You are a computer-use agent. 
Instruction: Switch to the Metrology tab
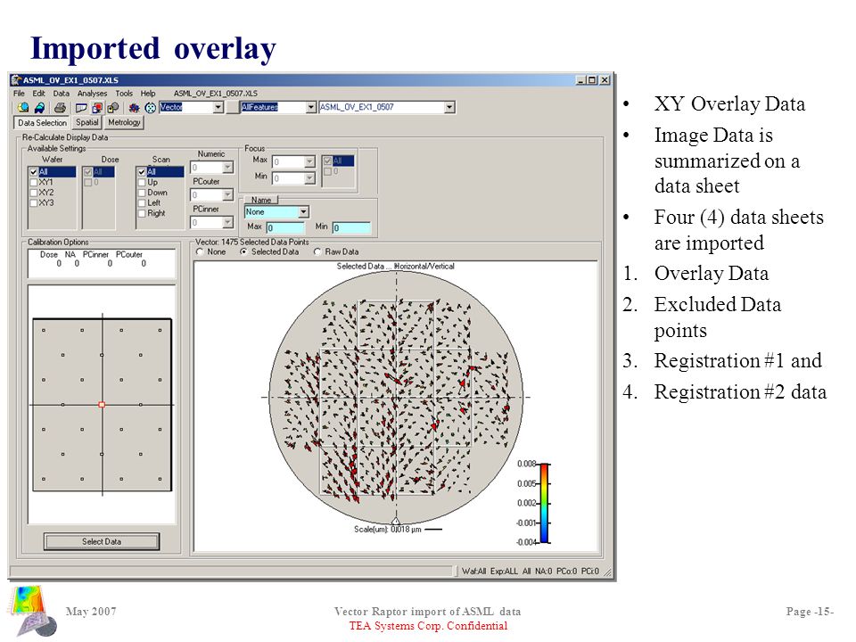[x=124, y=122]
